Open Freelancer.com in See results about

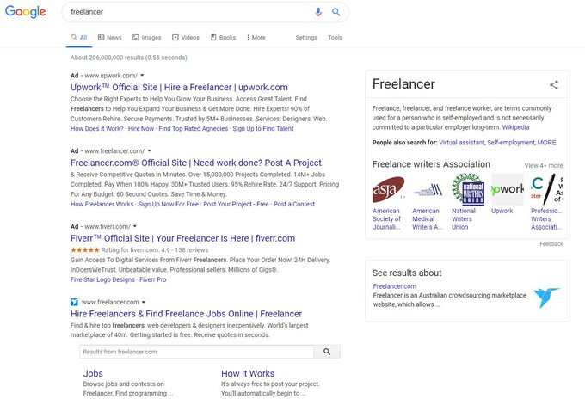[395, 286]
